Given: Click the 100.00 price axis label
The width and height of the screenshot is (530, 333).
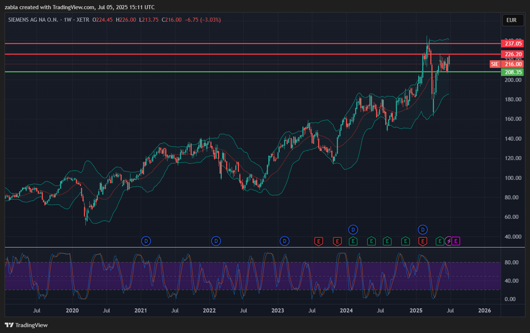Looking at the screenshot, I should pyautogui.click(x=513, y=178).
